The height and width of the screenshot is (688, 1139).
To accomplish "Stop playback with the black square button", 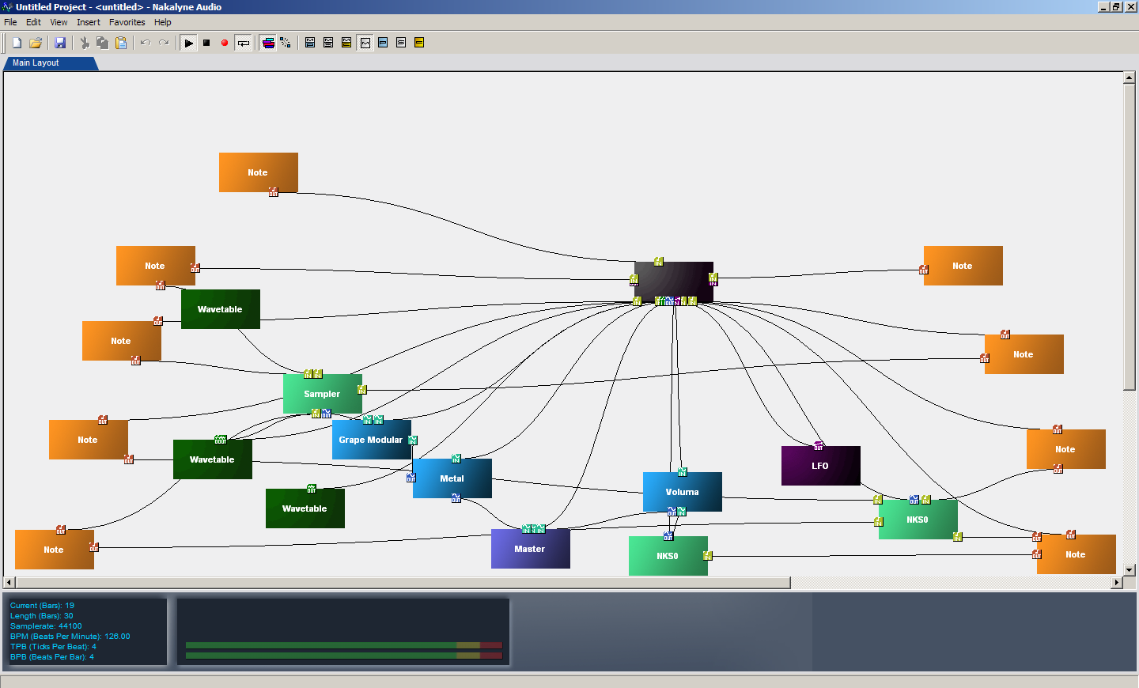I will coord(206,43).
